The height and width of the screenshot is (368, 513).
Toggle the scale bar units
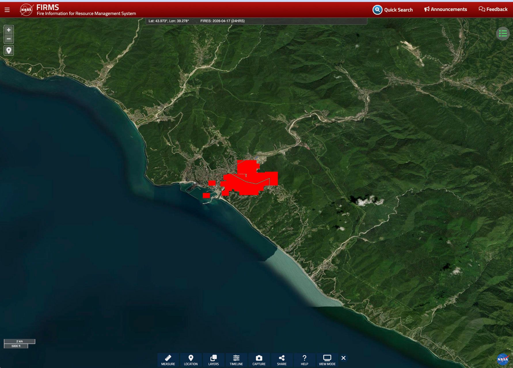click(19, 344)
